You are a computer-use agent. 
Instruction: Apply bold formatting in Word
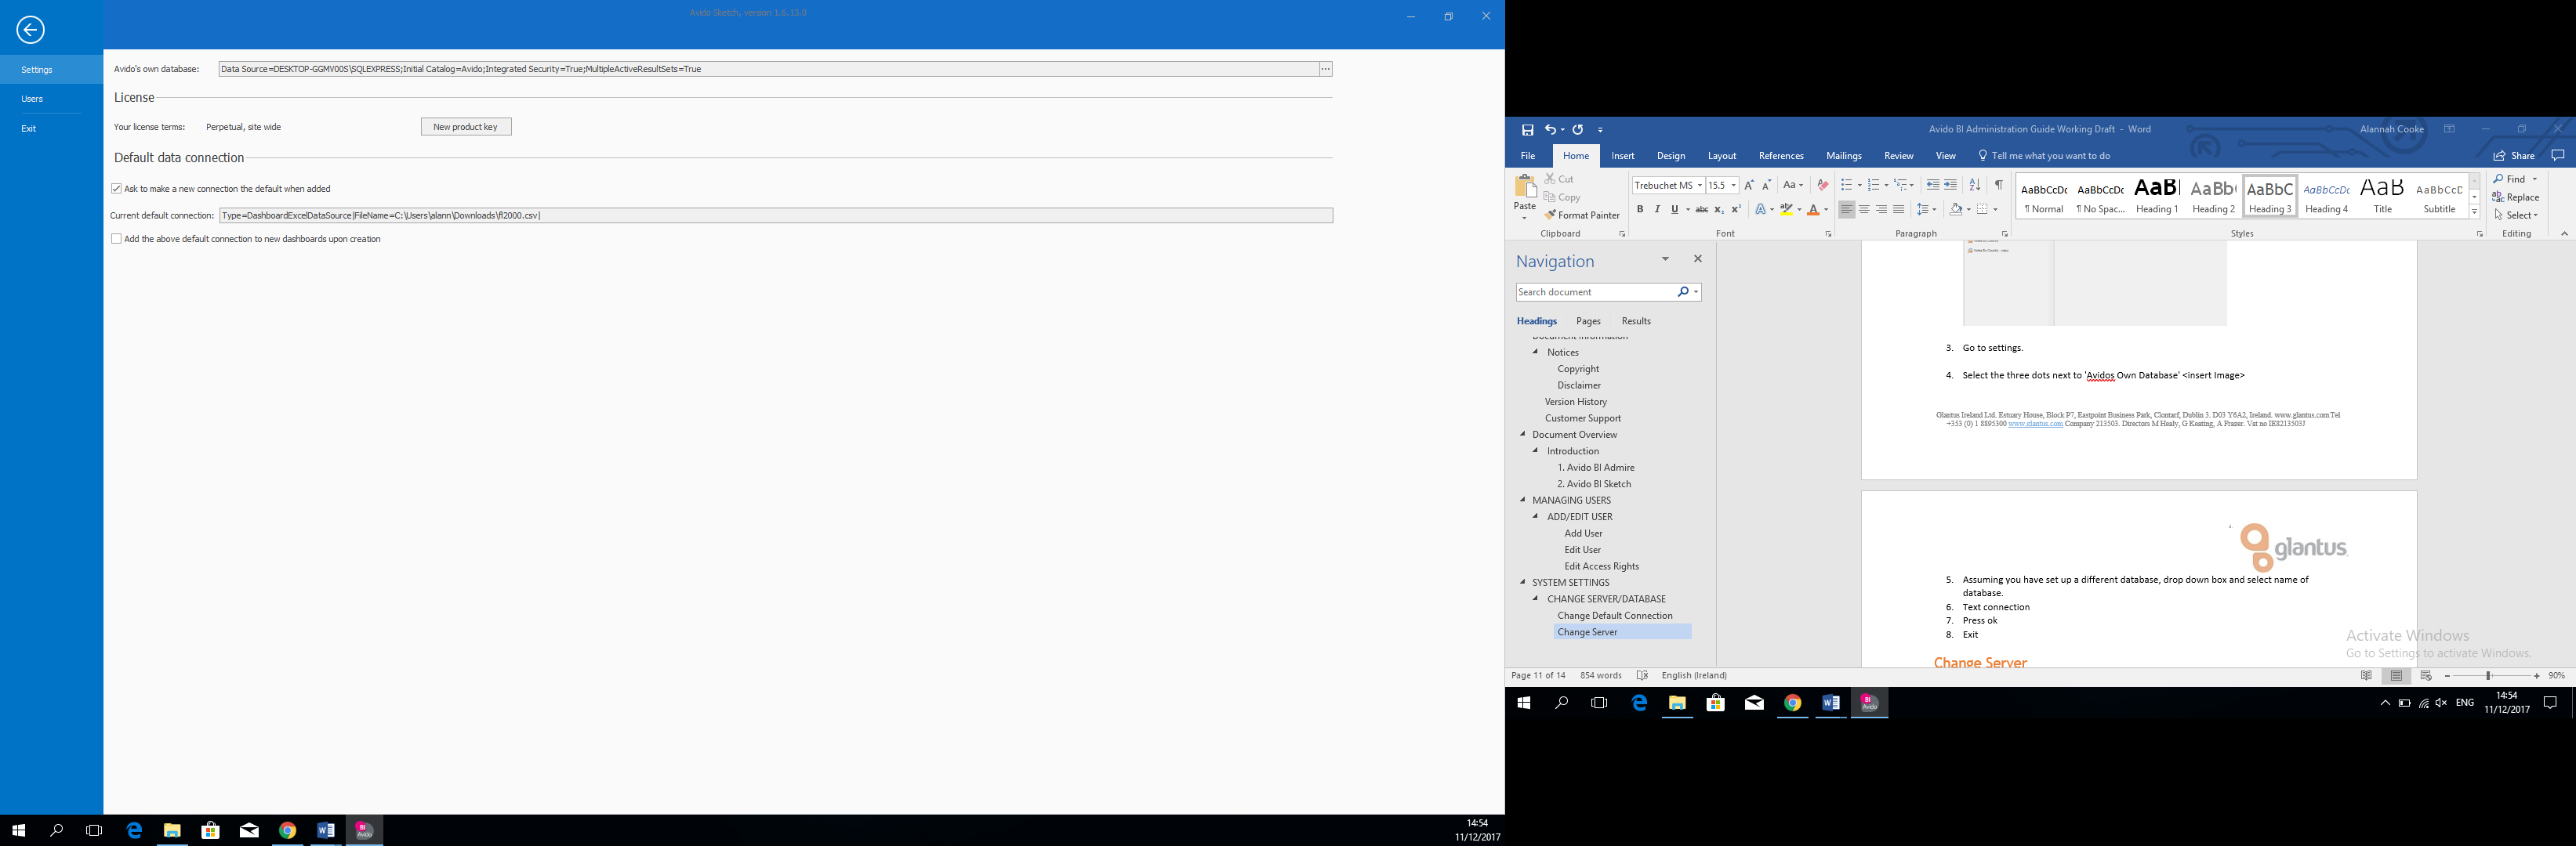[x=1640, y=210]
